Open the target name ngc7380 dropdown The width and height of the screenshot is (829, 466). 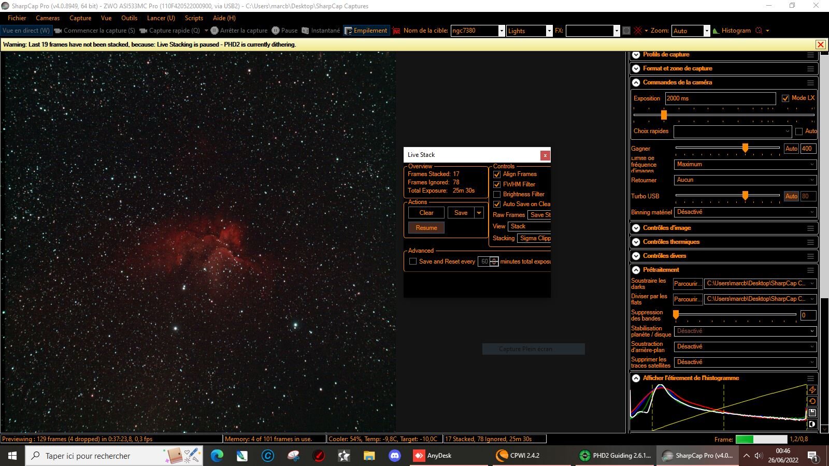502,31
